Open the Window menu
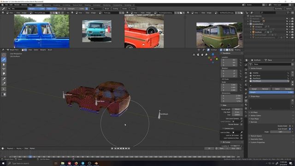Viewport: 295px width, 166px height. 24,5
